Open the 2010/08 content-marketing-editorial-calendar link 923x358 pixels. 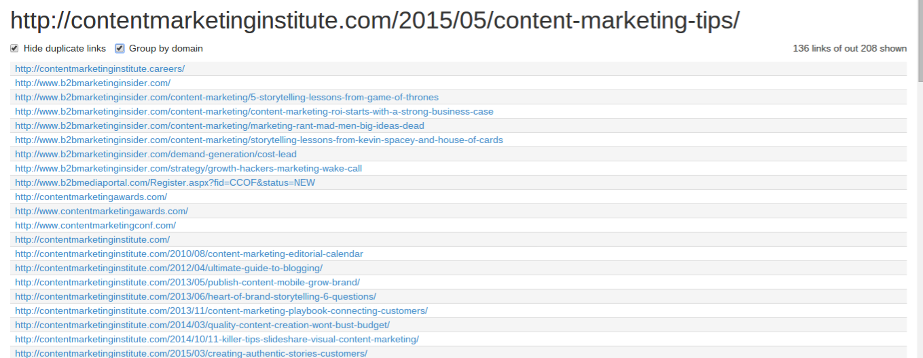[x=189, y=254]
